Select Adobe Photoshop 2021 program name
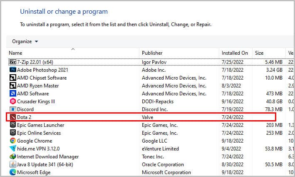Image resolution: width=295 pixels, height=177 pixels. (x=42, y=70)
